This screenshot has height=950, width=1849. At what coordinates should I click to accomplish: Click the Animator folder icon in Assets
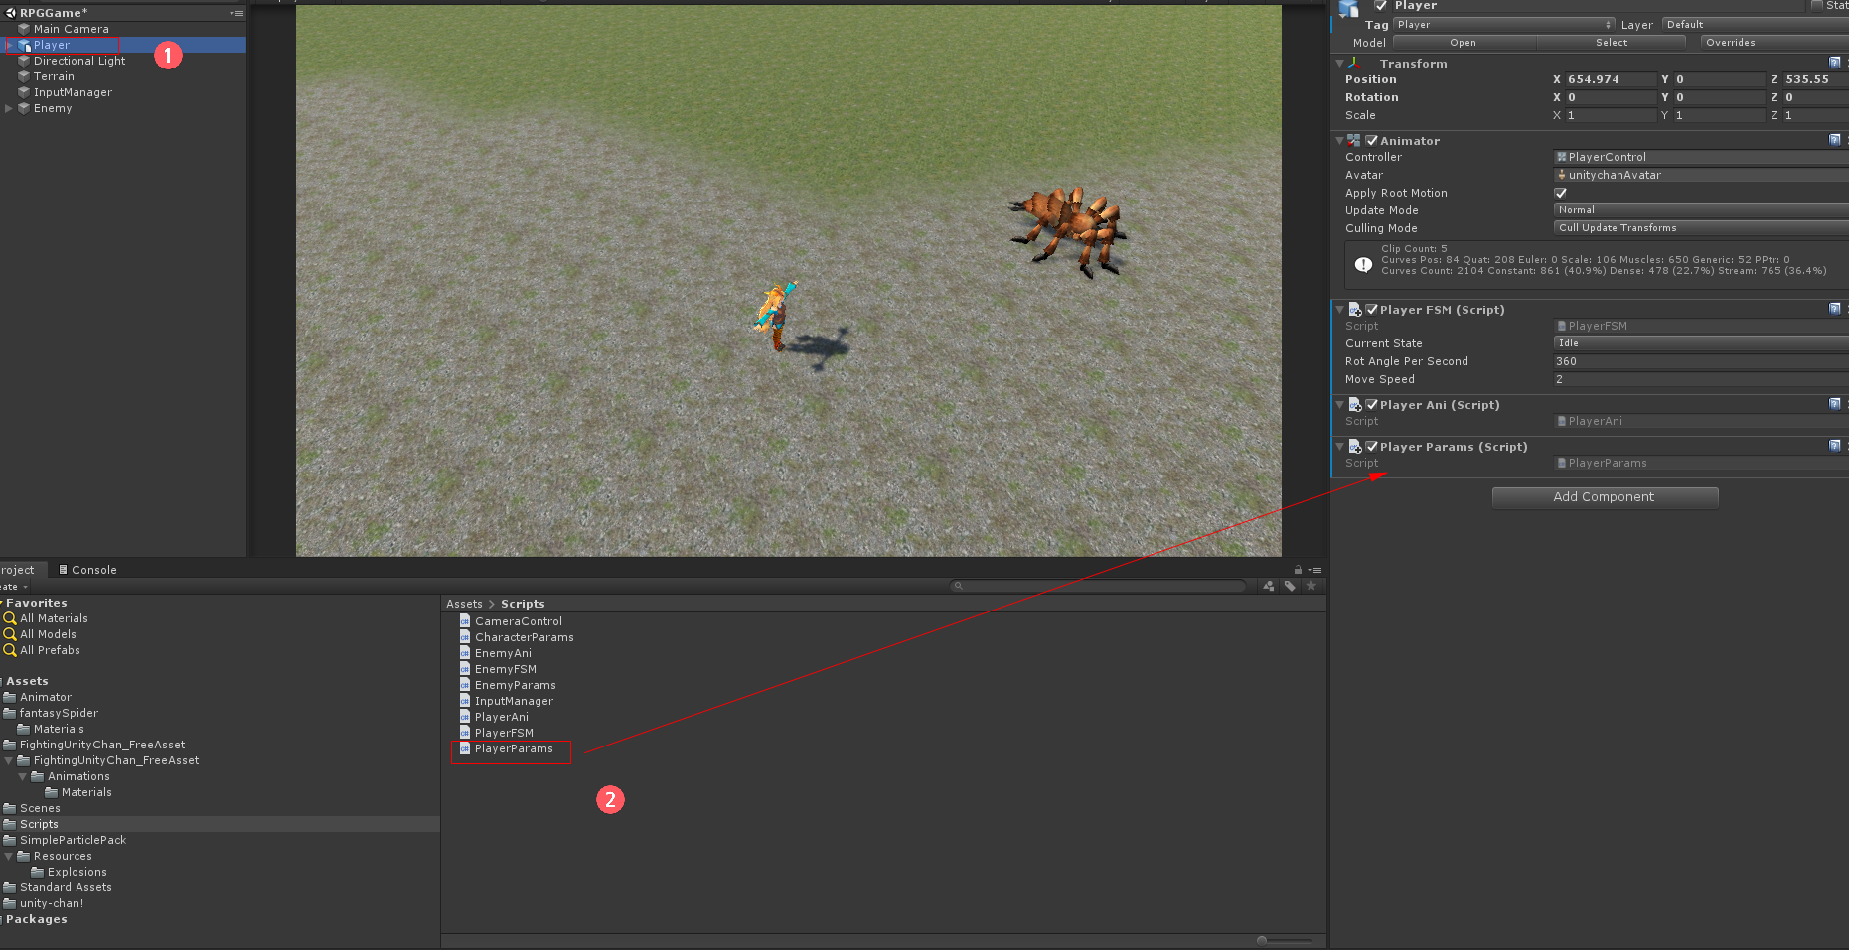pos(10,697)
